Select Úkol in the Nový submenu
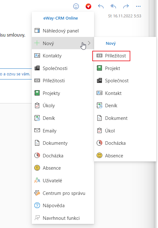The width and height of the screenshot is (158, 228). pos(106,131)
